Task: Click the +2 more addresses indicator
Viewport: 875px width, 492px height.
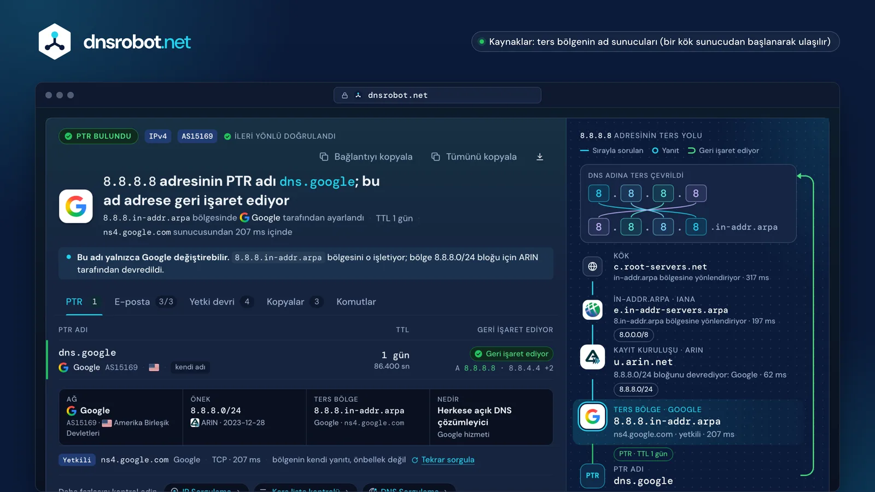Action: pyautogui.click(x=549, y=368)
